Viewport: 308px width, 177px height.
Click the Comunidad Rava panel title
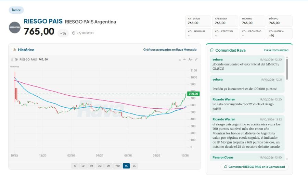pyautogui.click(x=230, y=50)
